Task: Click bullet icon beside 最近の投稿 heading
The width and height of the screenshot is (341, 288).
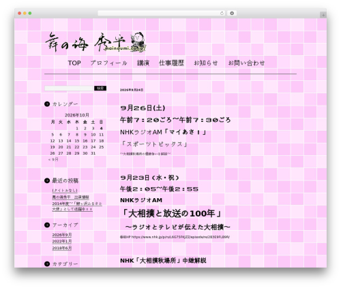Action: (47, 180)
